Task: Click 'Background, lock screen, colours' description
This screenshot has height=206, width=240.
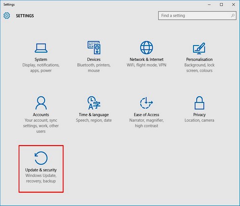Action: 199,68
